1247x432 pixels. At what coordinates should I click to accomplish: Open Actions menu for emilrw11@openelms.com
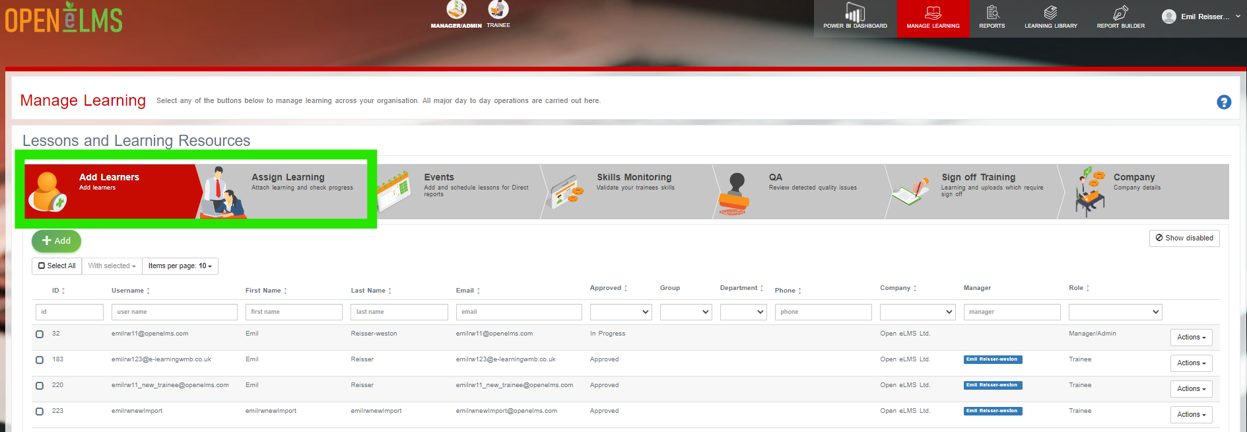click(1191, 338)
